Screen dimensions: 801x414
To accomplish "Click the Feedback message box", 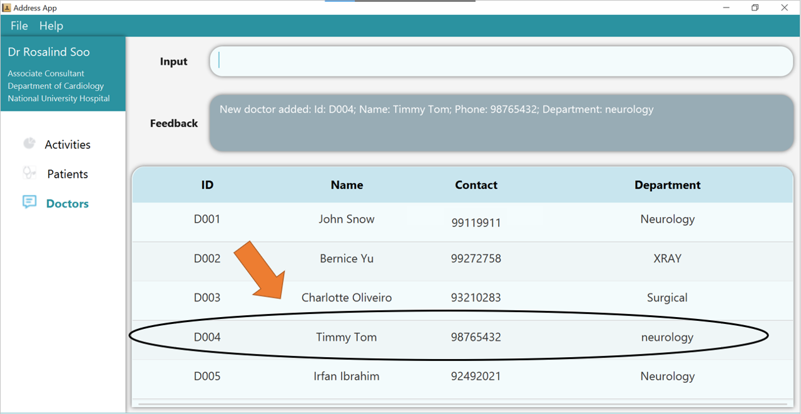I will click(501, 123).
